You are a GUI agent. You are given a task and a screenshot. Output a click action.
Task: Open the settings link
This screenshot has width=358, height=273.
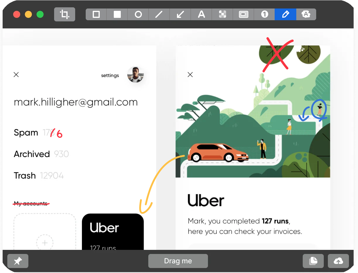[x=110, y=75]
